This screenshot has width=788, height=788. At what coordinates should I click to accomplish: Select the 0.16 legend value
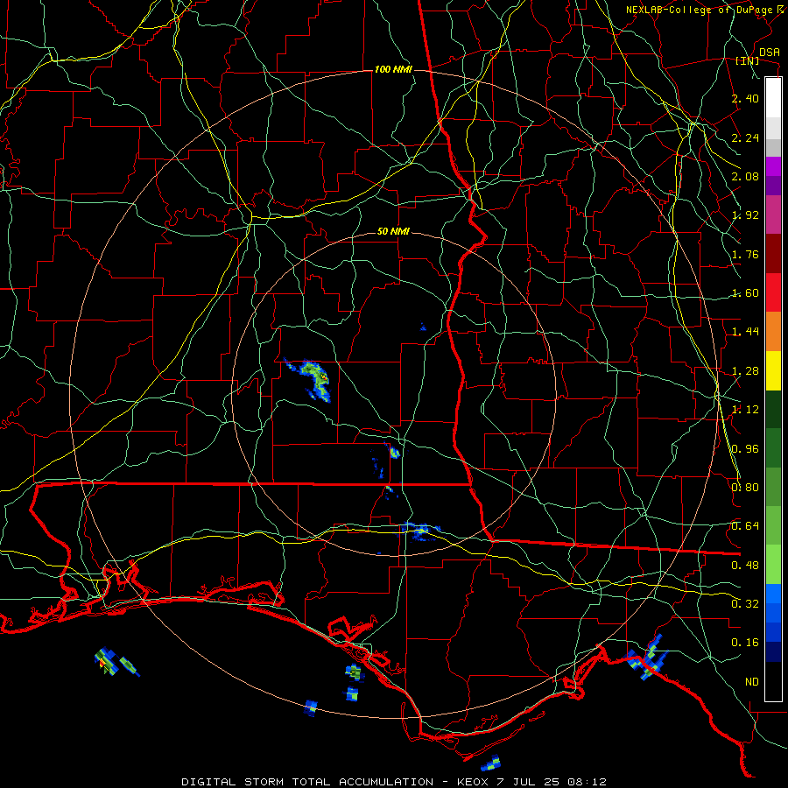click(745, 643)
